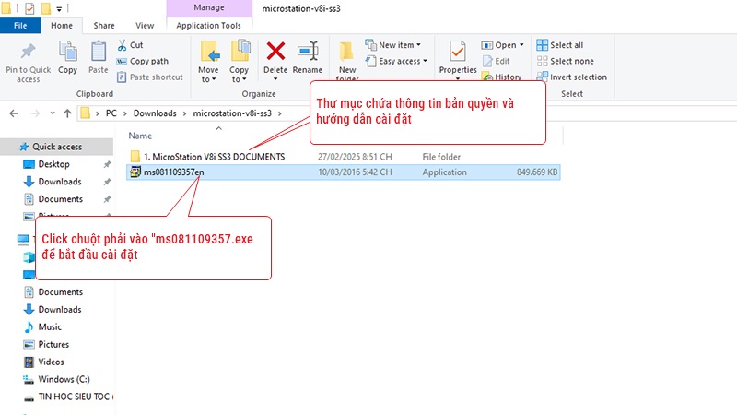Open the Application Tools tab

click(x=209, y=26)
